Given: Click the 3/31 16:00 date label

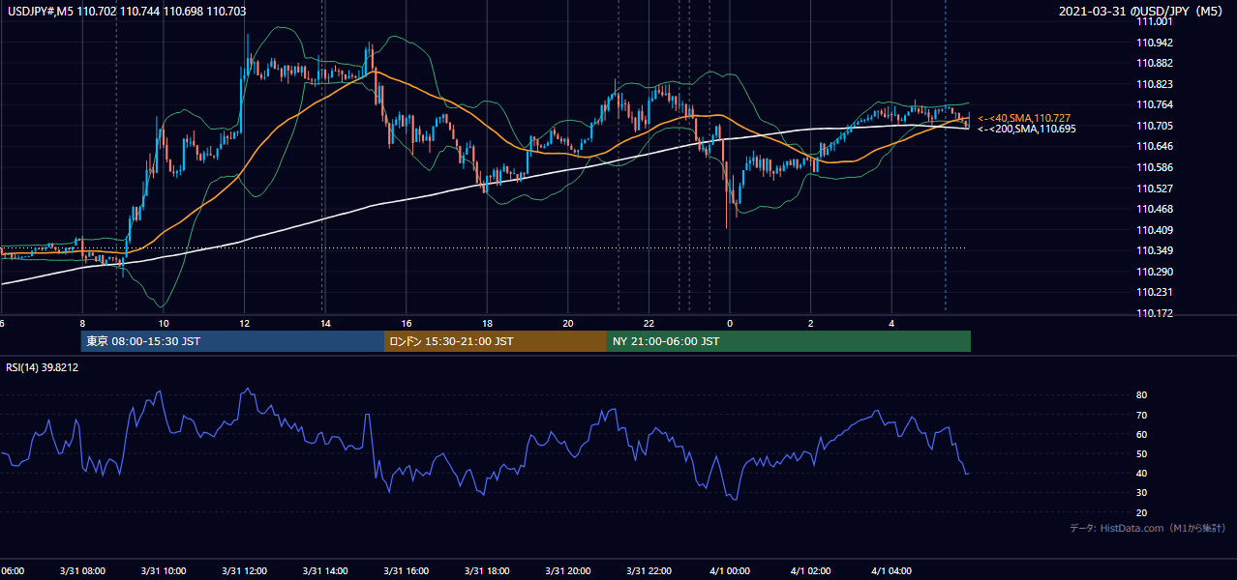Looking at the screenshot, I should pos(406,571).
